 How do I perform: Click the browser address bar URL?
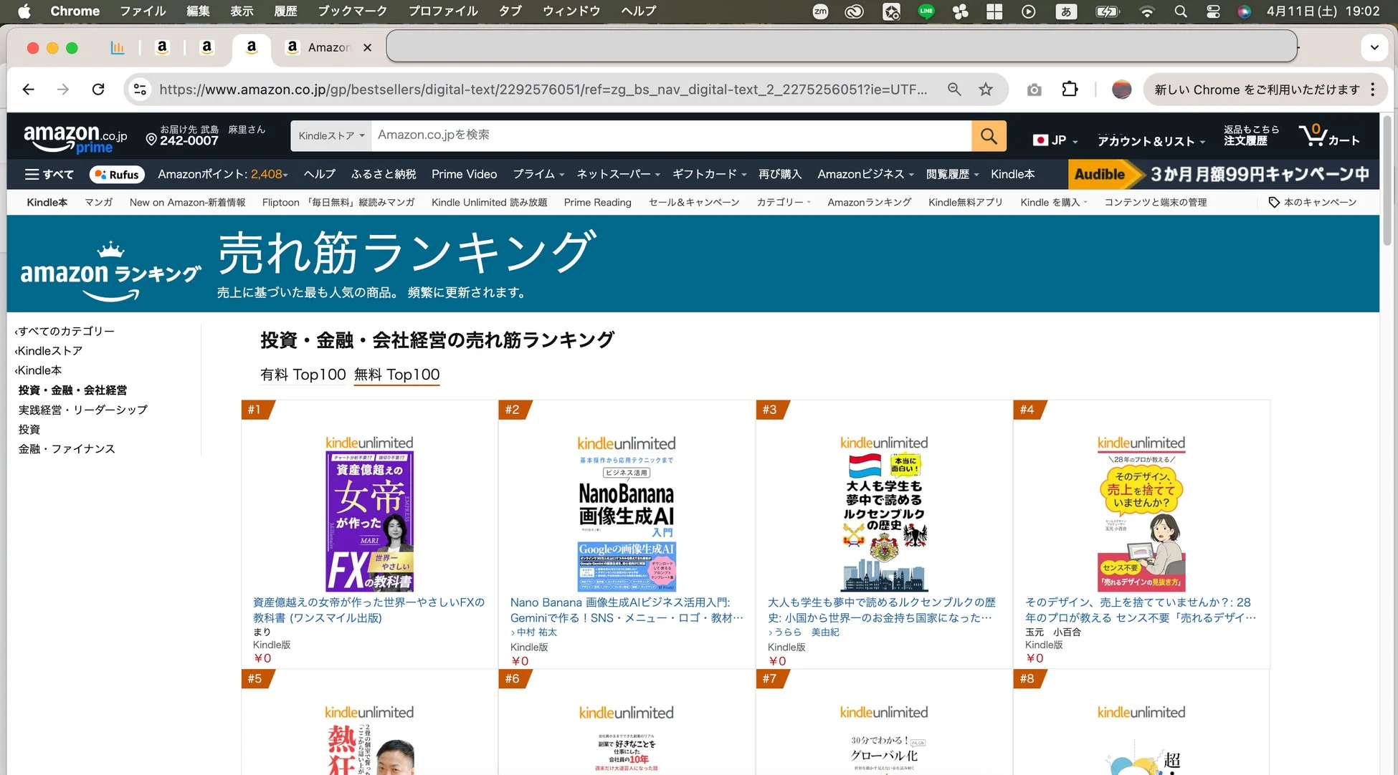point(543,90)
